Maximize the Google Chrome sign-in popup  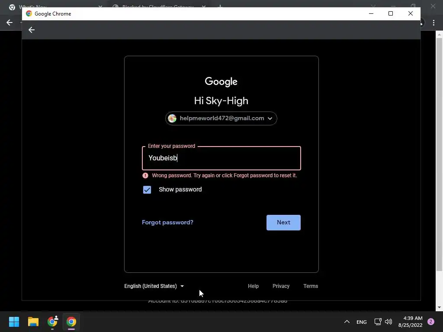[391, 13]
